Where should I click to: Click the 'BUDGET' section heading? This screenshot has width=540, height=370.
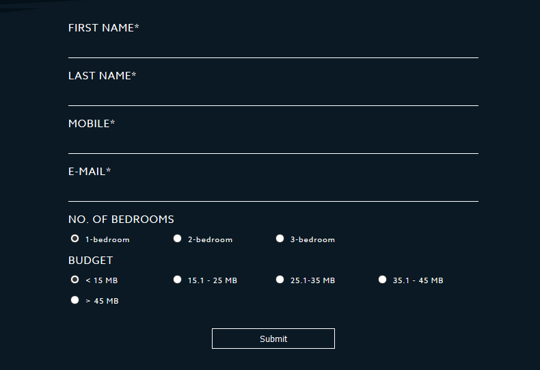(90, 261)
